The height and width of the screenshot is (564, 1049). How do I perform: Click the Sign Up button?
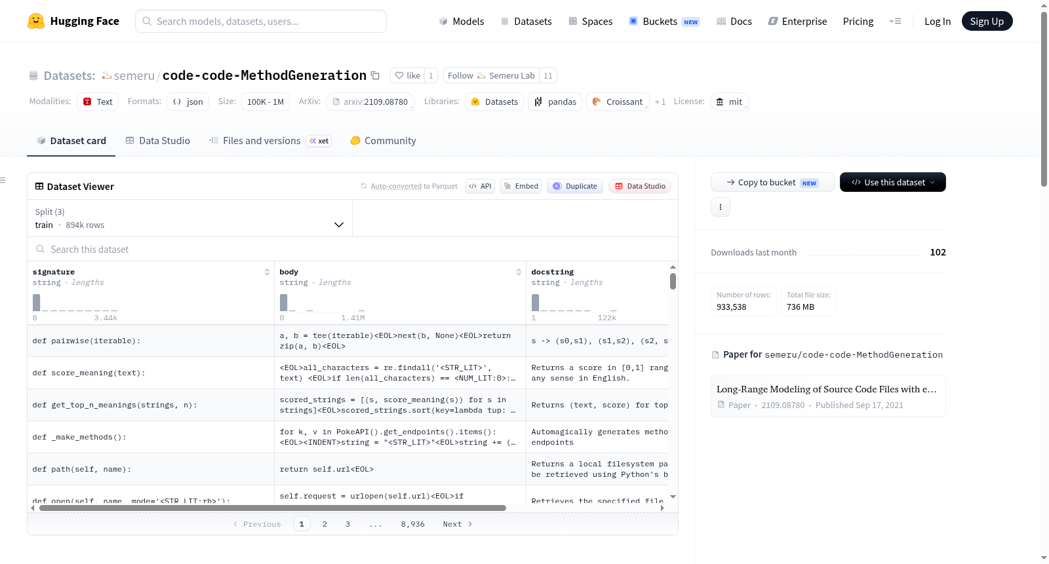pos(987,21)
